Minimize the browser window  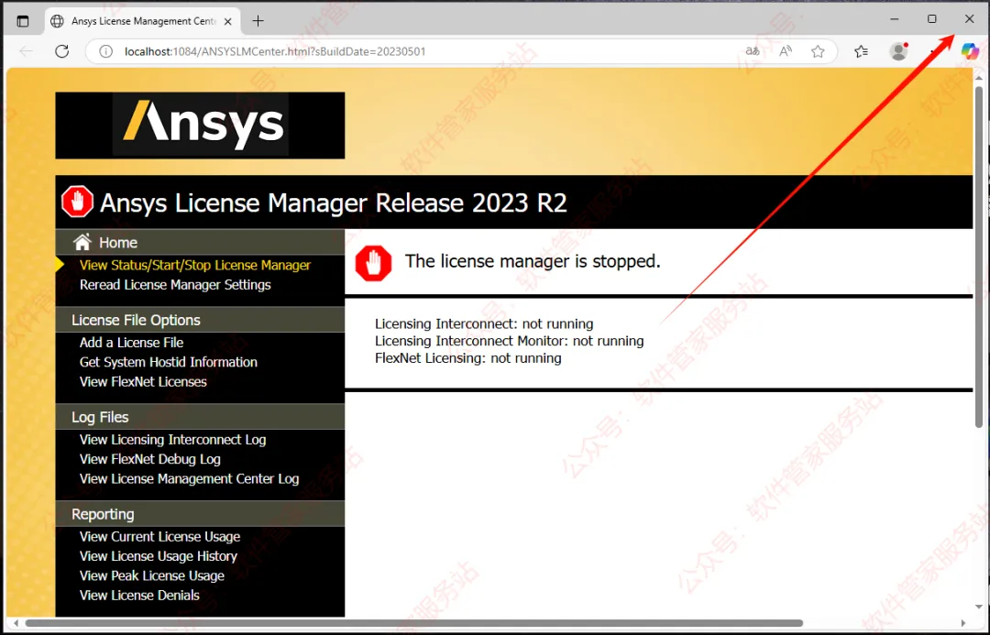(894, 19)
